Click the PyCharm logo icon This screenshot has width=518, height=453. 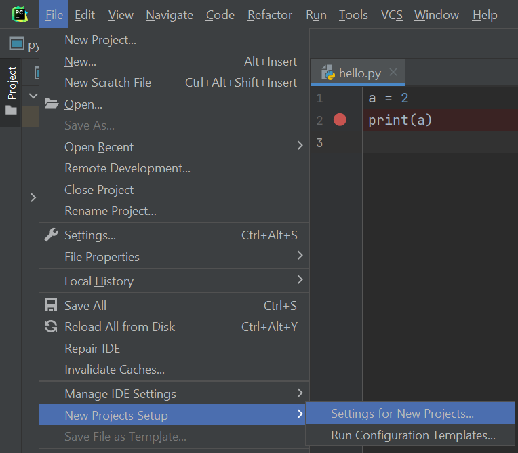tap(20, 14)
